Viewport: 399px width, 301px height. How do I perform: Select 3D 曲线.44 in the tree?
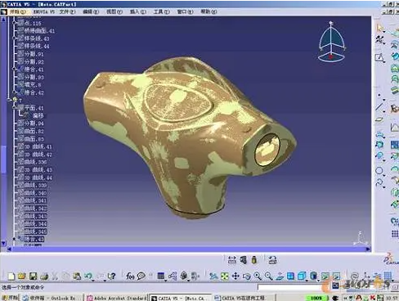38,177
